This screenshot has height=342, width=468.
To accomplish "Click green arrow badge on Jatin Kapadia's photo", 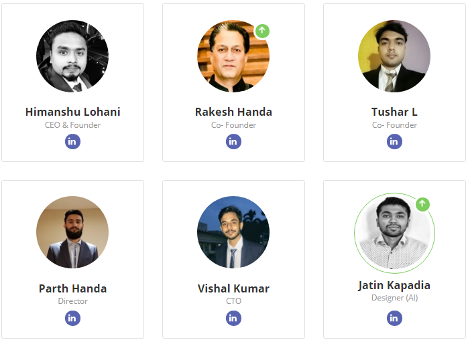I will (x=422, y=204).
